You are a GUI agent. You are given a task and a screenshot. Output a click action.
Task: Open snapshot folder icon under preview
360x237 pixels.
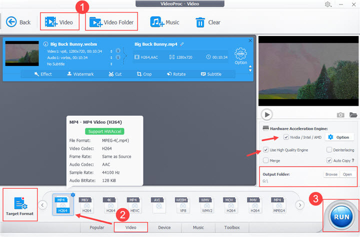(x=353, y=115)
